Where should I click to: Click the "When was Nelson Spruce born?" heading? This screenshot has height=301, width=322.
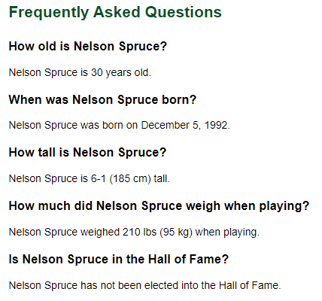[102, 99]
